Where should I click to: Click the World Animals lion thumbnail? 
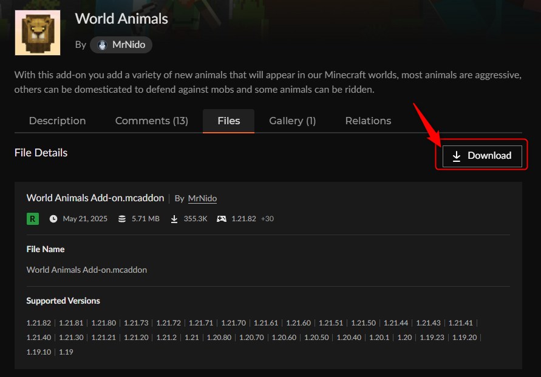38,33
